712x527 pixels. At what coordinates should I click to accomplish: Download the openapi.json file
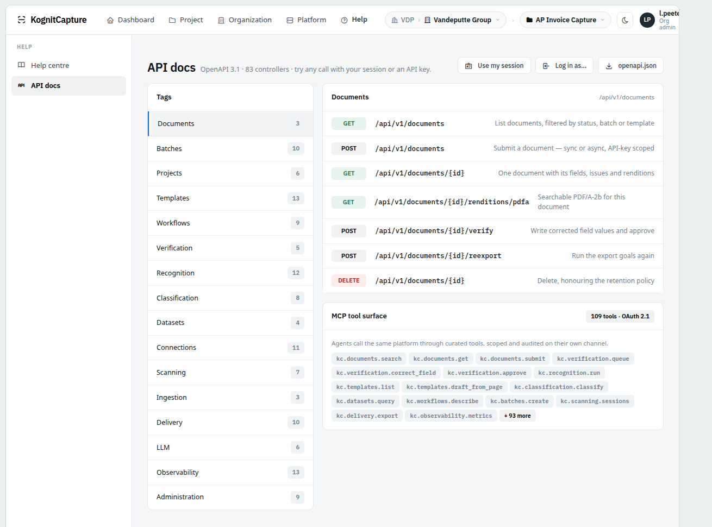(x=630, y=66)
